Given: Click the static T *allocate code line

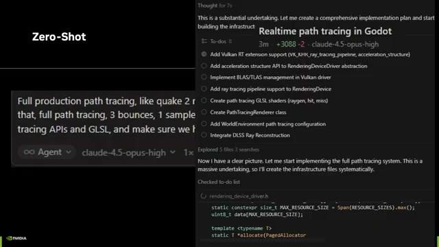Looking at the screenshot, I should (x=259, y=235).
